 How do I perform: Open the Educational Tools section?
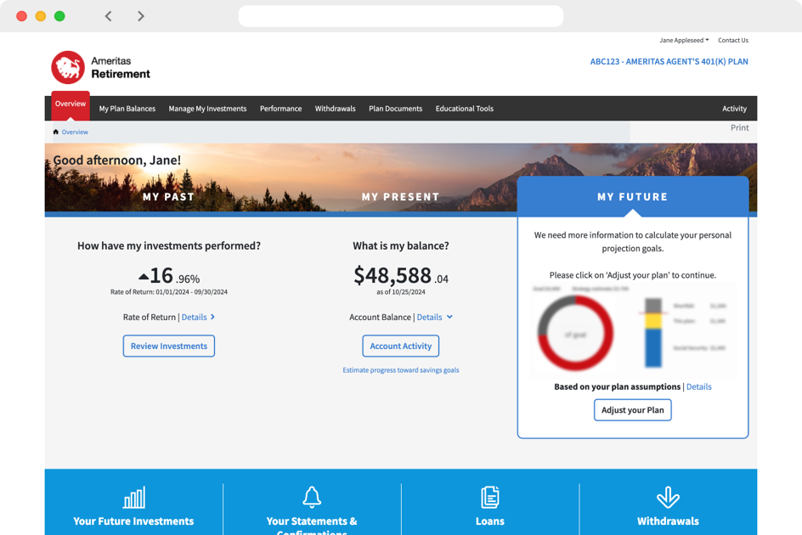(x=465, y=109)
